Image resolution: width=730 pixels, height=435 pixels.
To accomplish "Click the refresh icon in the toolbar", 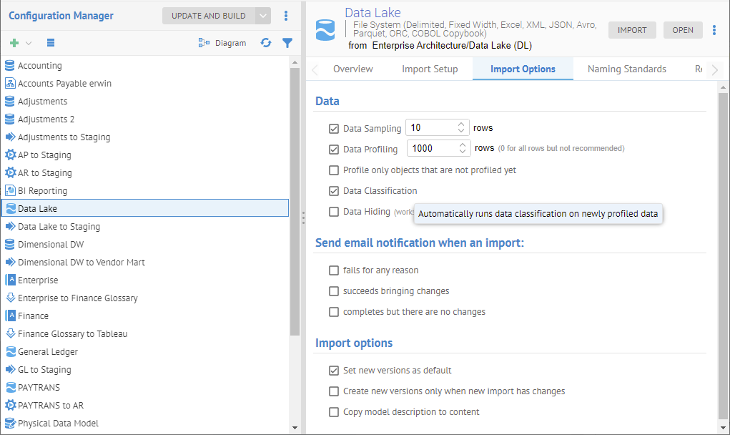I will (266, 43).
